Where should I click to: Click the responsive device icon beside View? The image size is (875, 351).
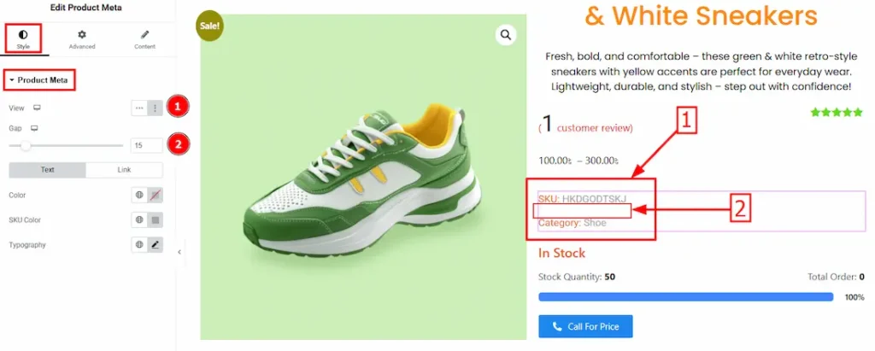coord(37,108)
